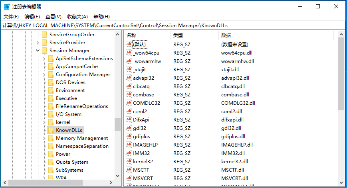Image resolution: width=347 pixels, height=188 pixels.
Task: Click the Executive folder icon
Action: [x=51, y=98]
